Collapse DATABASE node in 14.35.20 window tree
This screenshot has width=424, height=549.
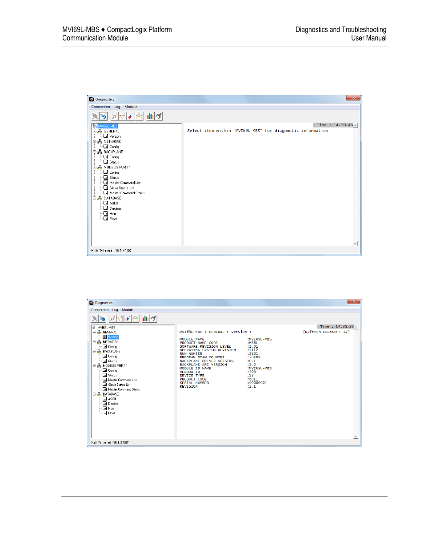(94, 394)
